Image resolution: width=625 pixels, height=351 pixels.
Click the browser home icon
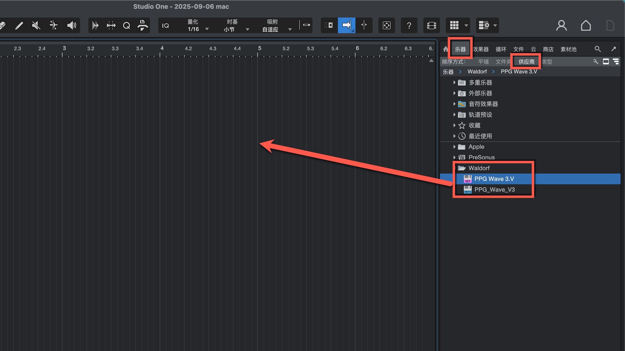coord(445,49)
